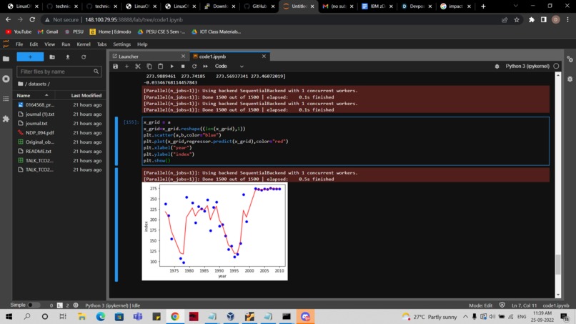
Task: Toggle the Simple interface mode switch
Action: click(x=33, y=305)
